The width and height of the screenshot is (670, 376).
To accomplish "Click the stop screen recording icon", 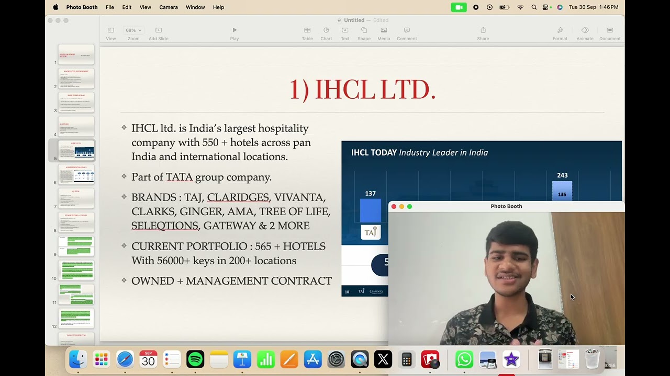I will tap(476, 7).
